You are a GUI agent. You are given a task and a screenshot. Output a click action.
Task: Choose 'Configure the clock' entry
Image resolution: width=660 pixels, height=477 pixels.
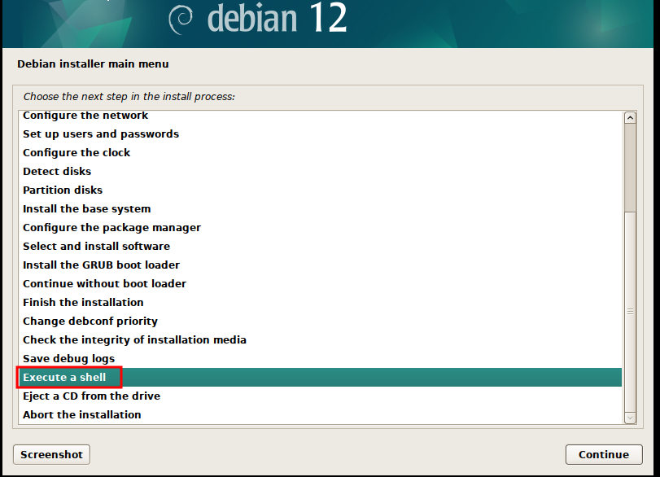point(320,152)
